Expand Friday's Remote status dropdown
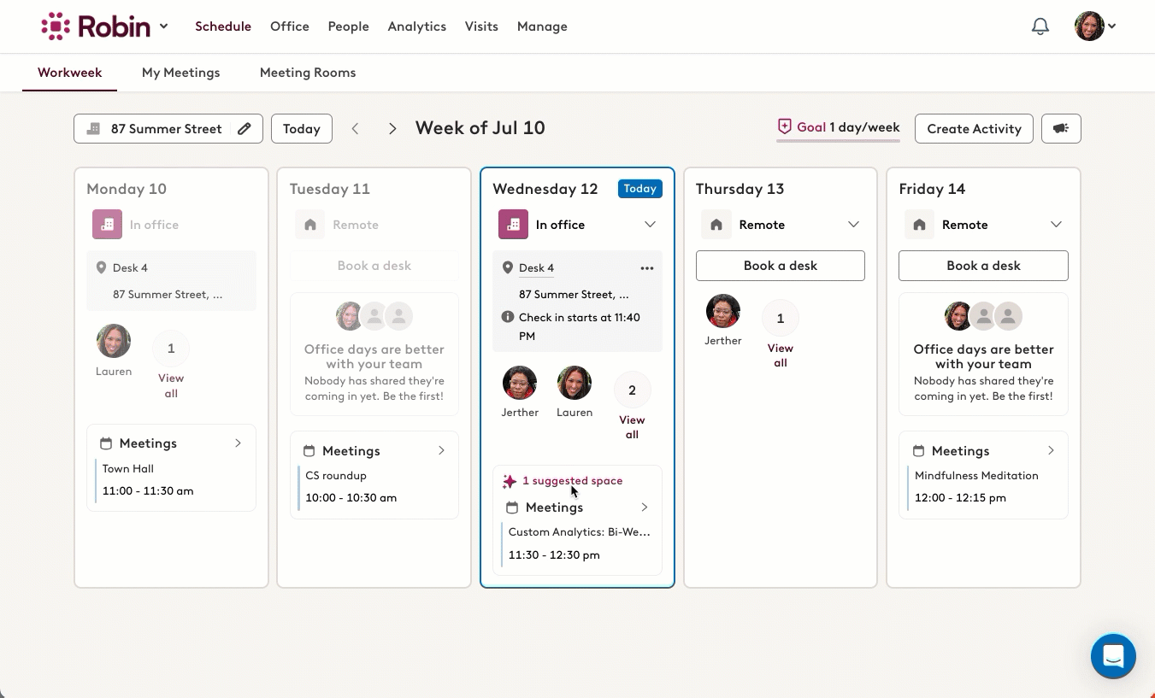 click(1056, 225)
